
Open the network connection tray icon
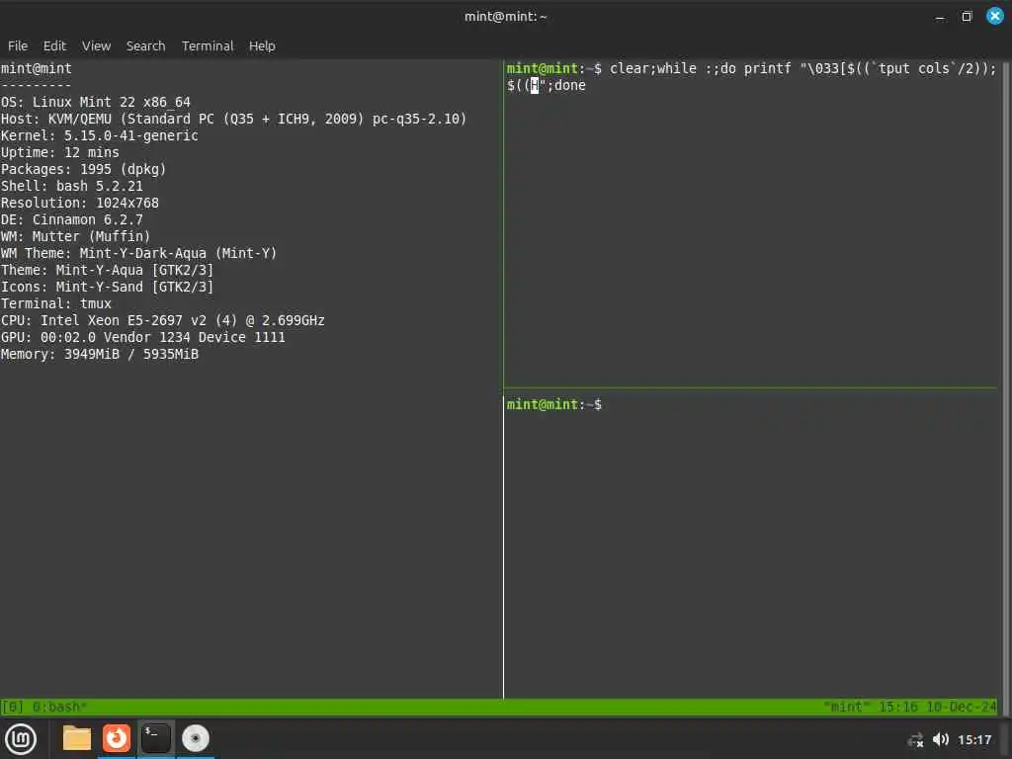[915, 740]
